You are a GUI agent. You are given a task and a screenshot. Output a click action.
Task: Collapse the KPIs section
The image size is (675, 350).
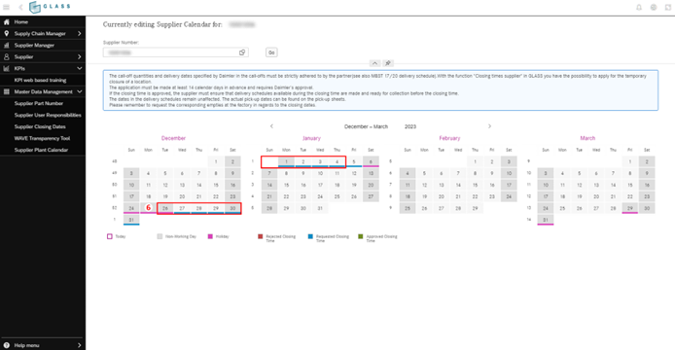click(x=79, y=68)
